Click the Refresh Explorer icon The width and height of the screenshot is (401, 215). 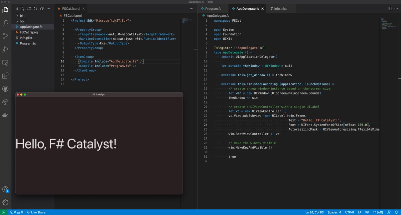(35, 8)
